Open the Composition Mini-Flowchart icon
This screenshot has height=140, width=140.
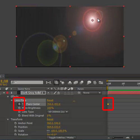click(x=49, y=83)
